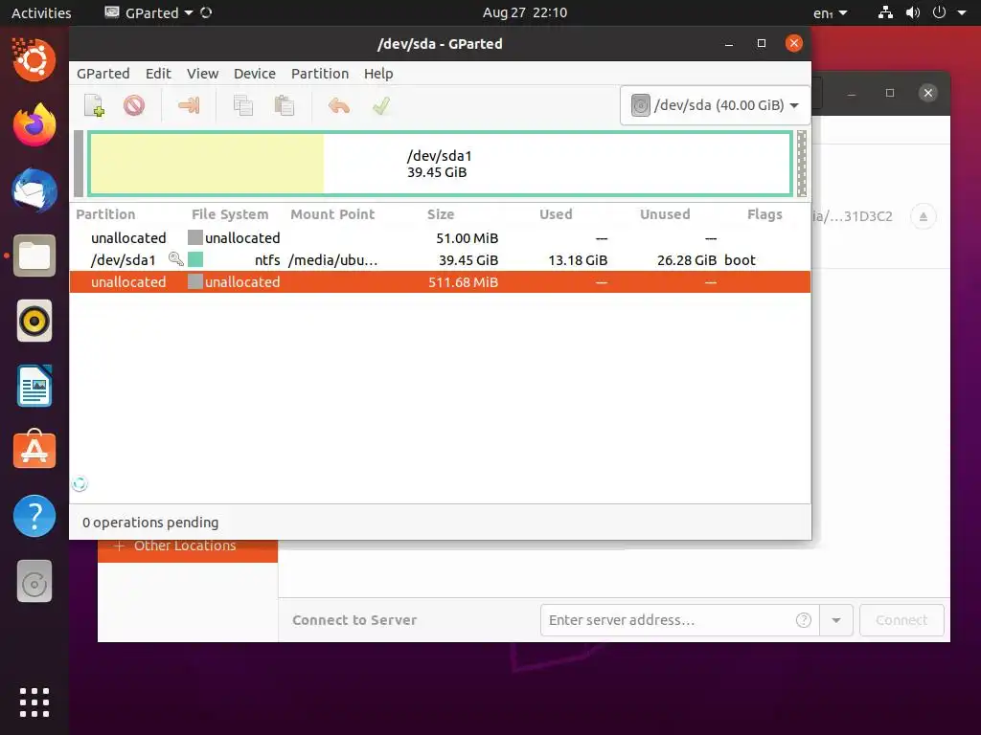Click the File System column header
Screen dimensions: 981x735
(230, 214)
